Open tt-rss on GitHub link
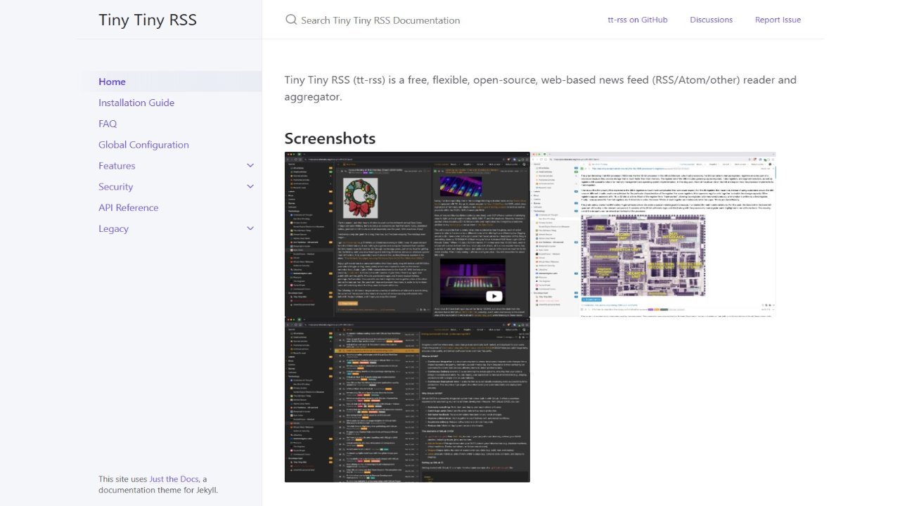Screen dimensions: 900x506 pyautogui.click(x=638, y=20)
